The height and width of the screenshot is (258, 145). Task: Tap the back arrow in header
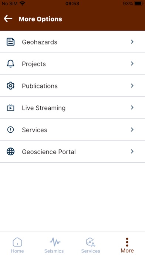(x=8, y=19)
